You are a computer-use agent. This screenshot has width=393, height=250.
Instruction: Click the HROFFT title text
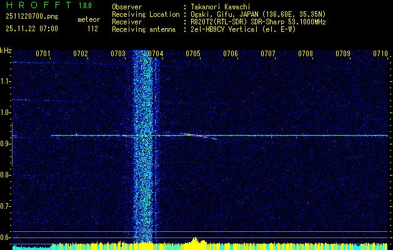tap(38, 5)
